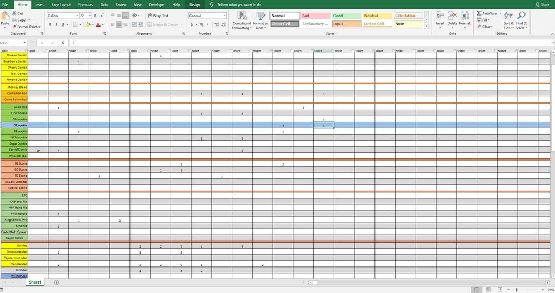This screenshot has height=293, width=555.
Task: Open Conditional Formatting menu
Action: coord(242,20)
